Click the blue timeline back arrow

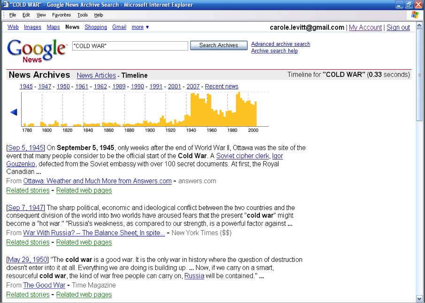point(14,112)
